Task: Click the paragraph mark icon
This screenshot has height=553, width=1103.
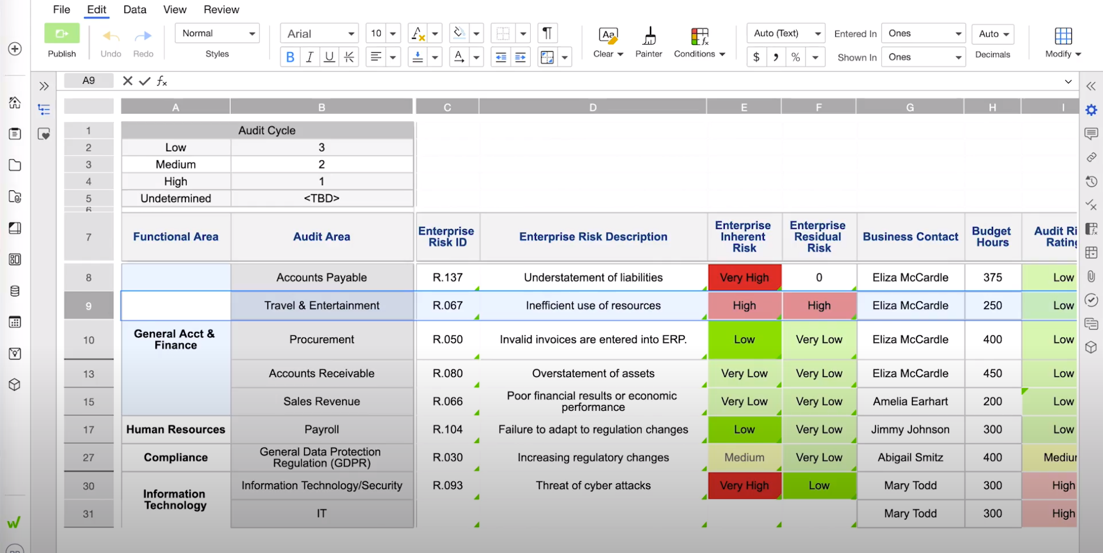Action: (547, 33)
